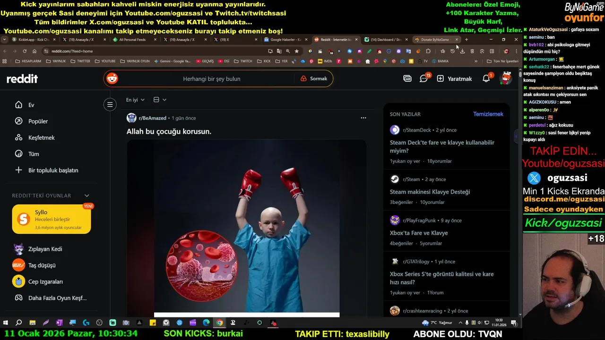Switch to Kicklet.app browser tab

tap(33, 40)
